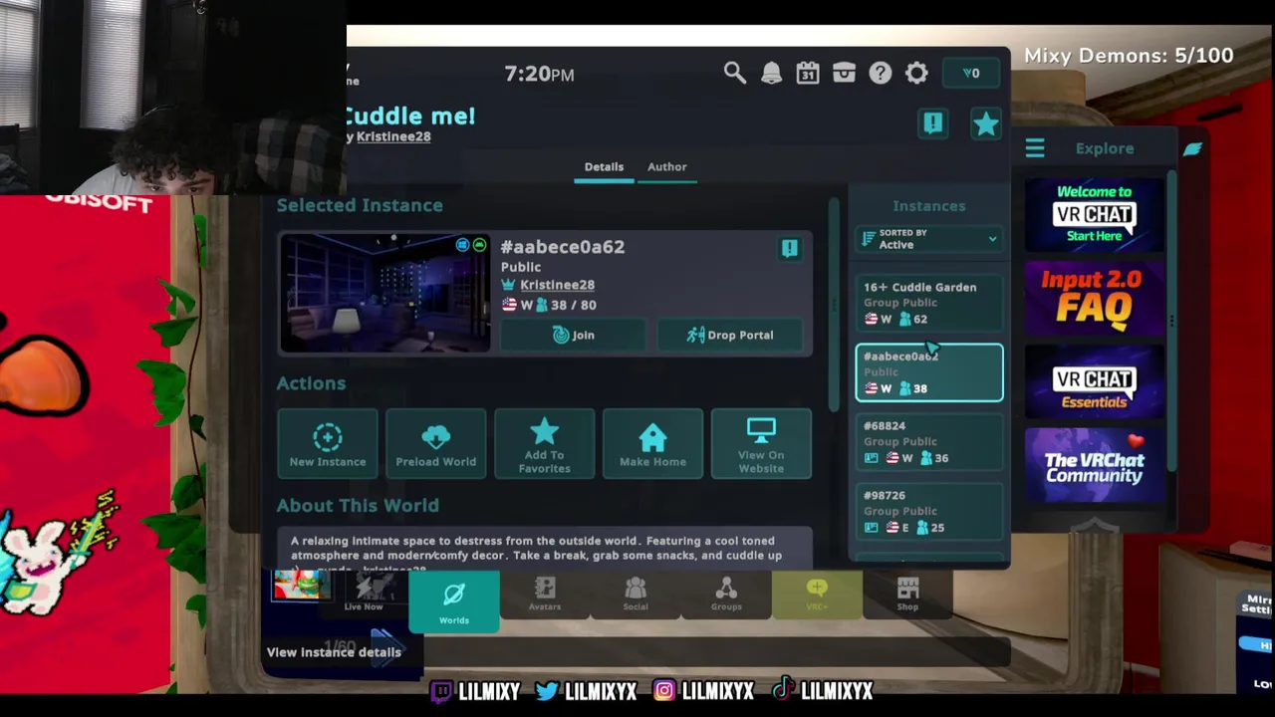
Task: Open the Sorted By Active dropdown
Action: click(x=929, y=239)
